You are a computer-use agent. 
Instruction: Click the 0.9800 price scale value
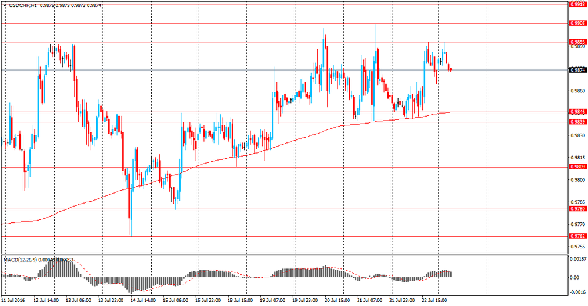pos(577,180)
